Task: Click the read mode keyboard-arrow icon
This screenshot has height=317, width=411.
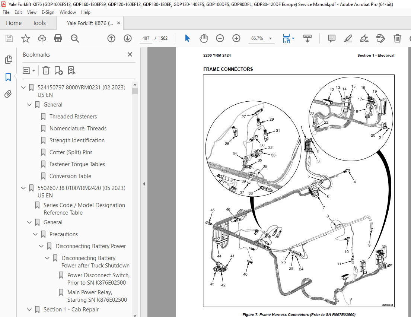Action: (x=308, y=38)
